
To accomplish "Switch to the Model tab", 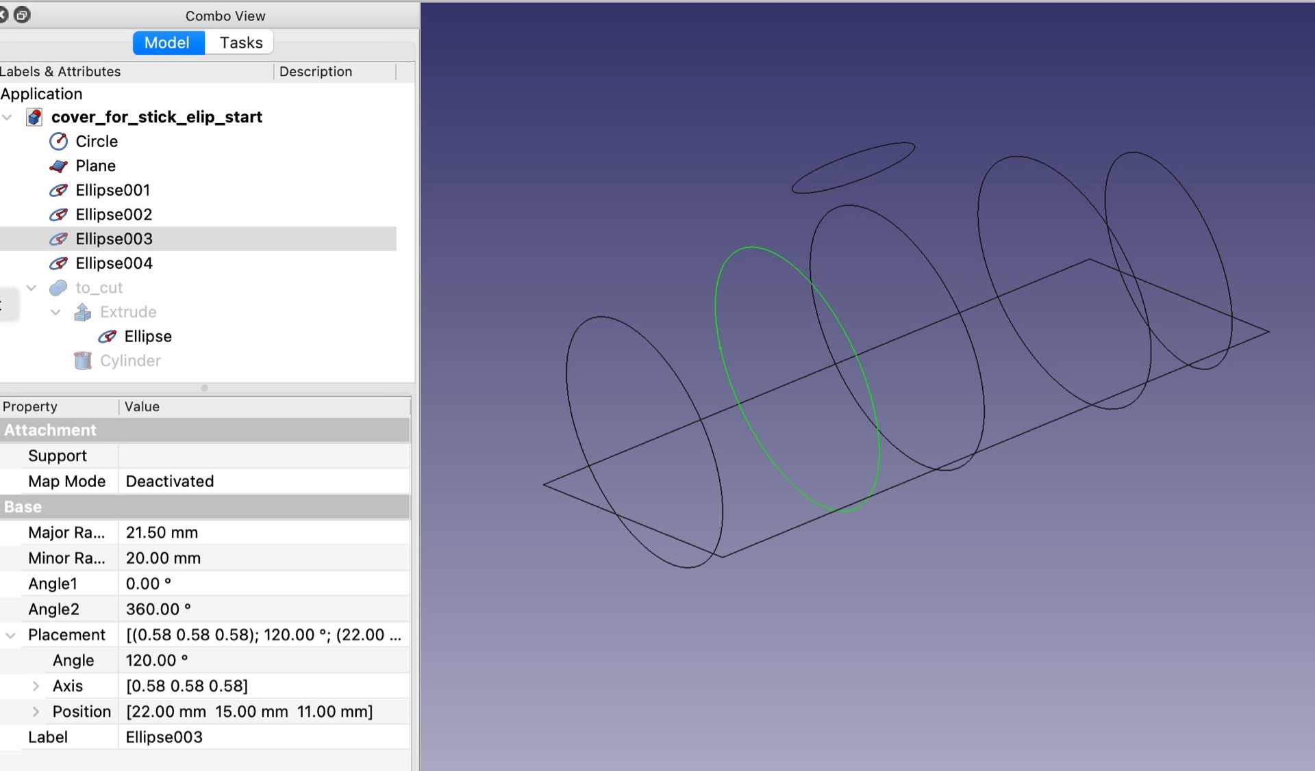I will pos(168,42).
